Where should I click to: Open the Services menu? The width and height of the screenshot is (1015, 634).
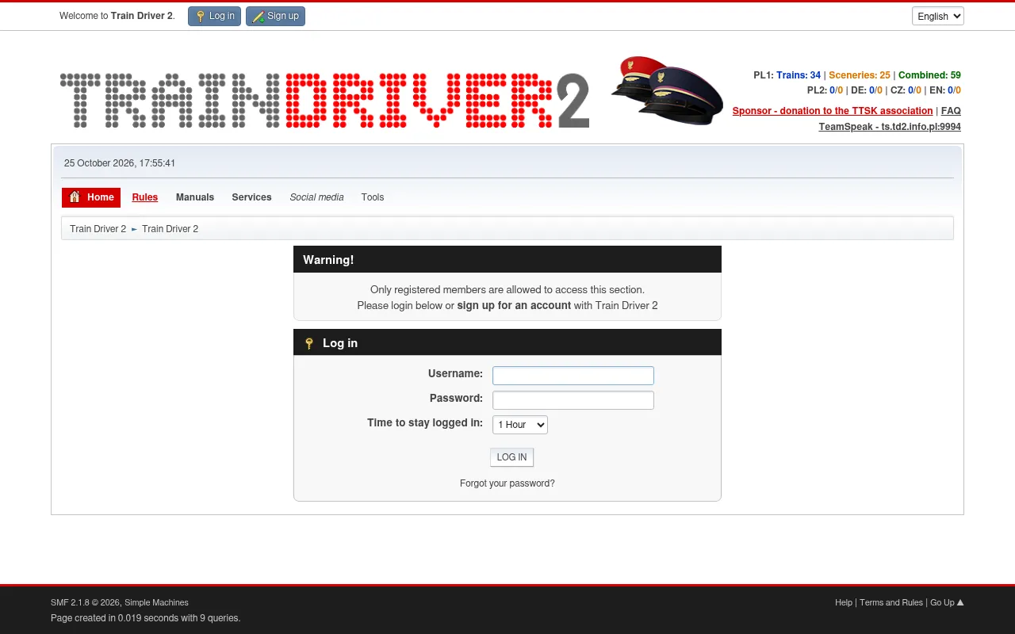pyautogui.click(x=251, y=197)
